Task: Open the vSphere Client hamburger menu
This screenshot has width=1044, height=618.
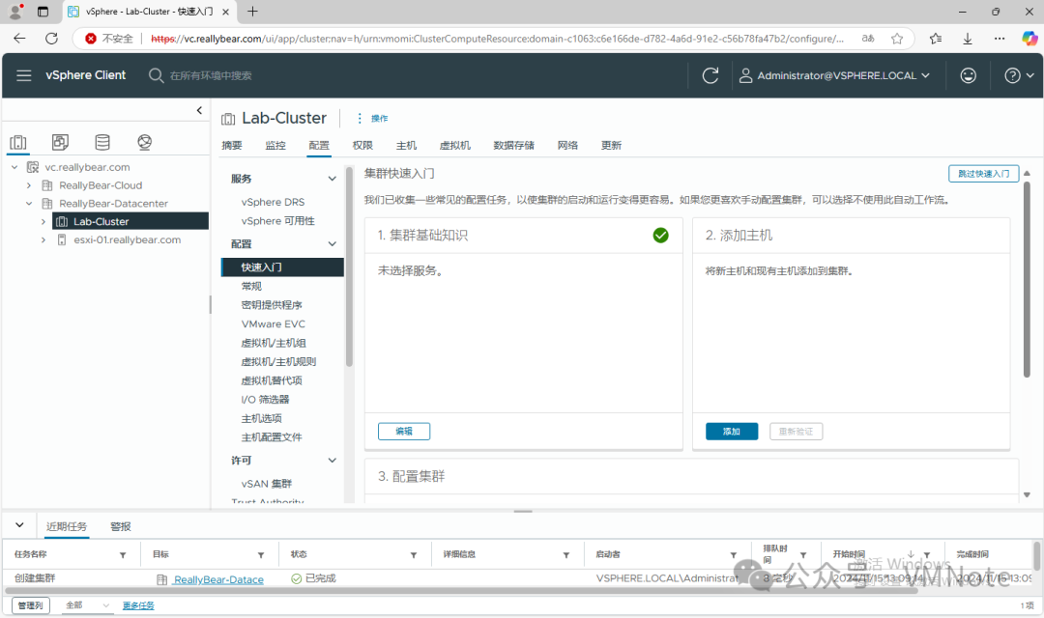Action: [24, 75]
